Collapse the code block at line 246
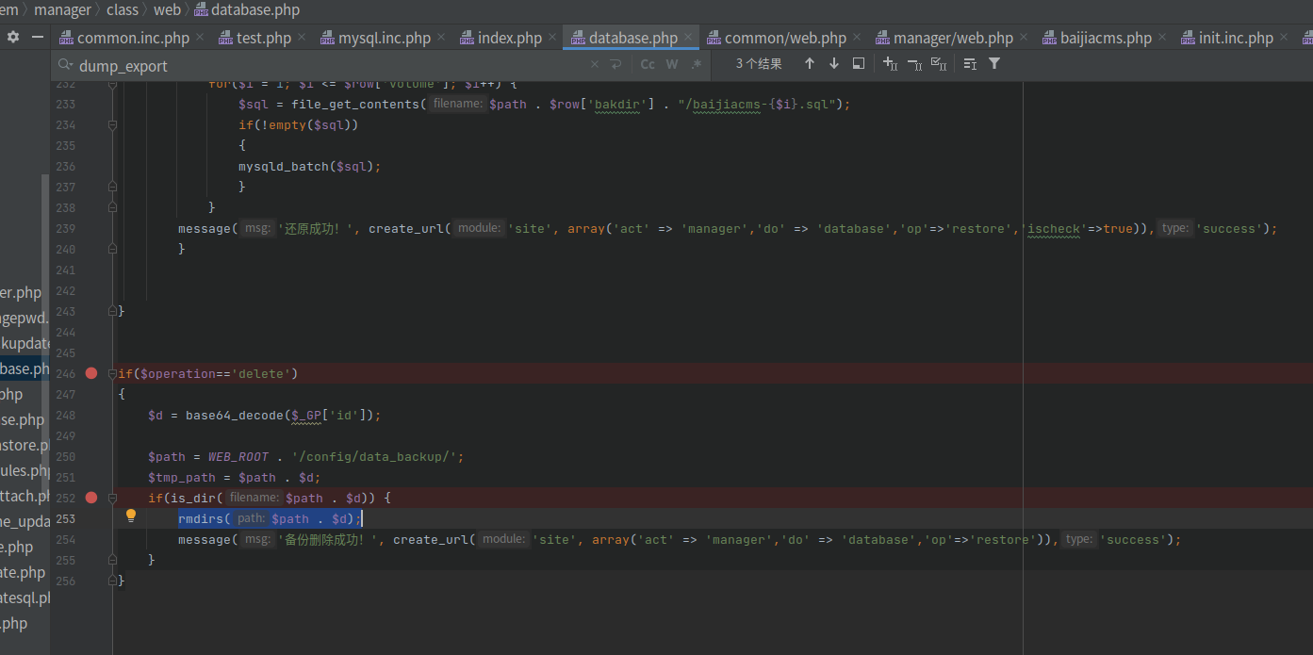Screen dimensions: 1313x655 point(112,373)
